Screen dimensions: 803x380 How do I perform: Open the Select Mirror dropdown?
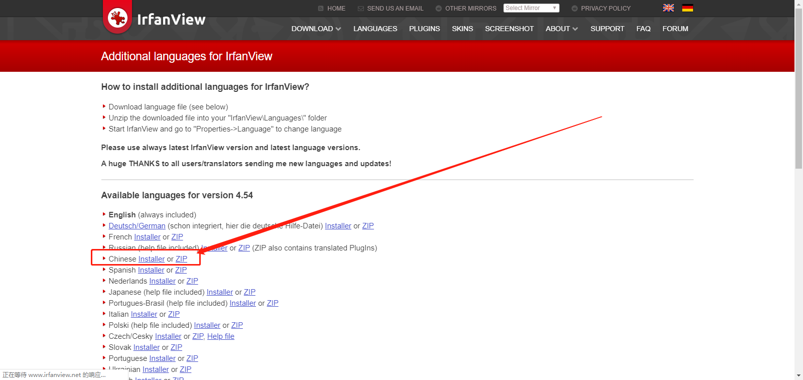point(531,8)
